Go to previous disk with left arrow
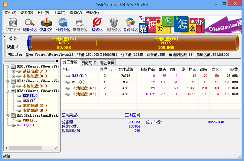The height and width of the screenshot is (161, 244). pos(11,38)
